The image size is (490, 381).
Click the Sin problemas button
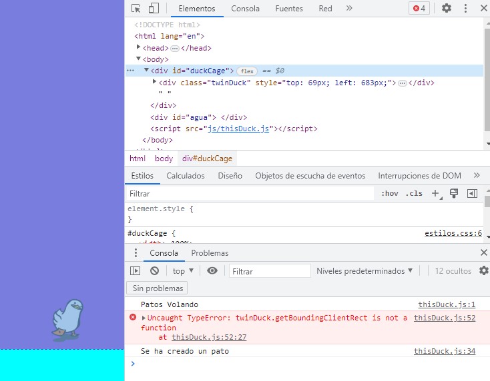pyautogui.click(x=158, y=288)
